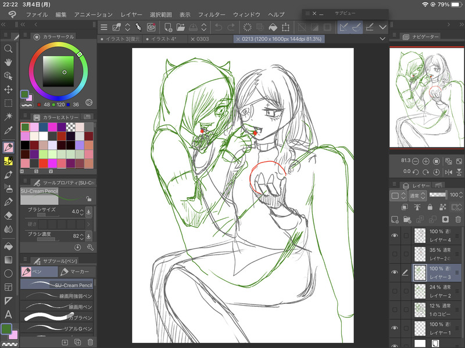Show the 35% レイヤー 2 copy layer
Screen dimensions: 465x348
point(395,254)
